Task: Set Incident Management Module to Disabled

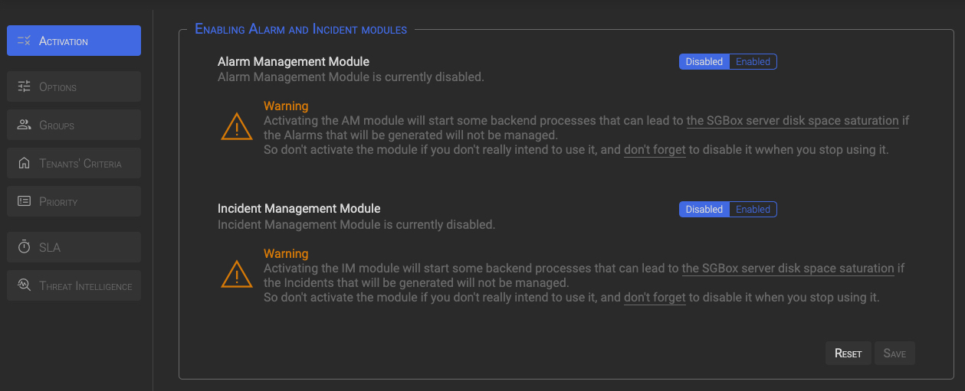Action: [x=704, y=210]
